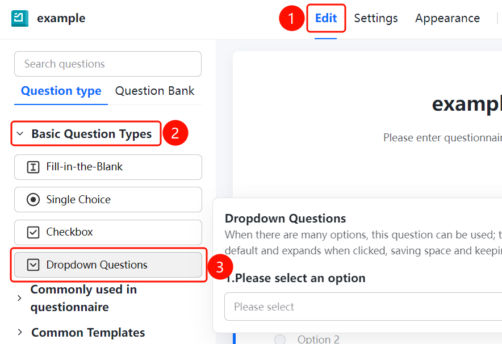Click the Dropdown Questions chevron-box icon
Viewport: 502px width, 344px height.
coord(33,265)
